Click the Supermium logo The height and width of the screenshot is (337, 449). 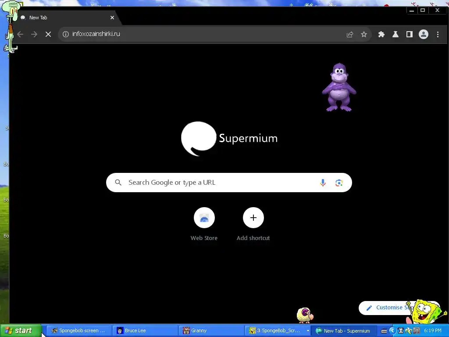point(229,138)
